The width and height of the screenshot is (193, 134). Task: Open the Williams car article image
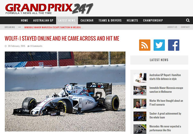coord(65,92)
